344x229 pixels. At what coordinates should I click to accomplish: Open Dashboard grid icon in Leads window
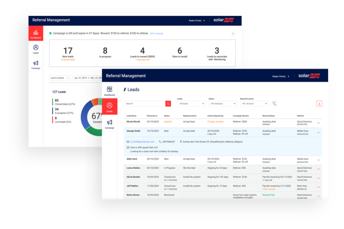[109, 91]
